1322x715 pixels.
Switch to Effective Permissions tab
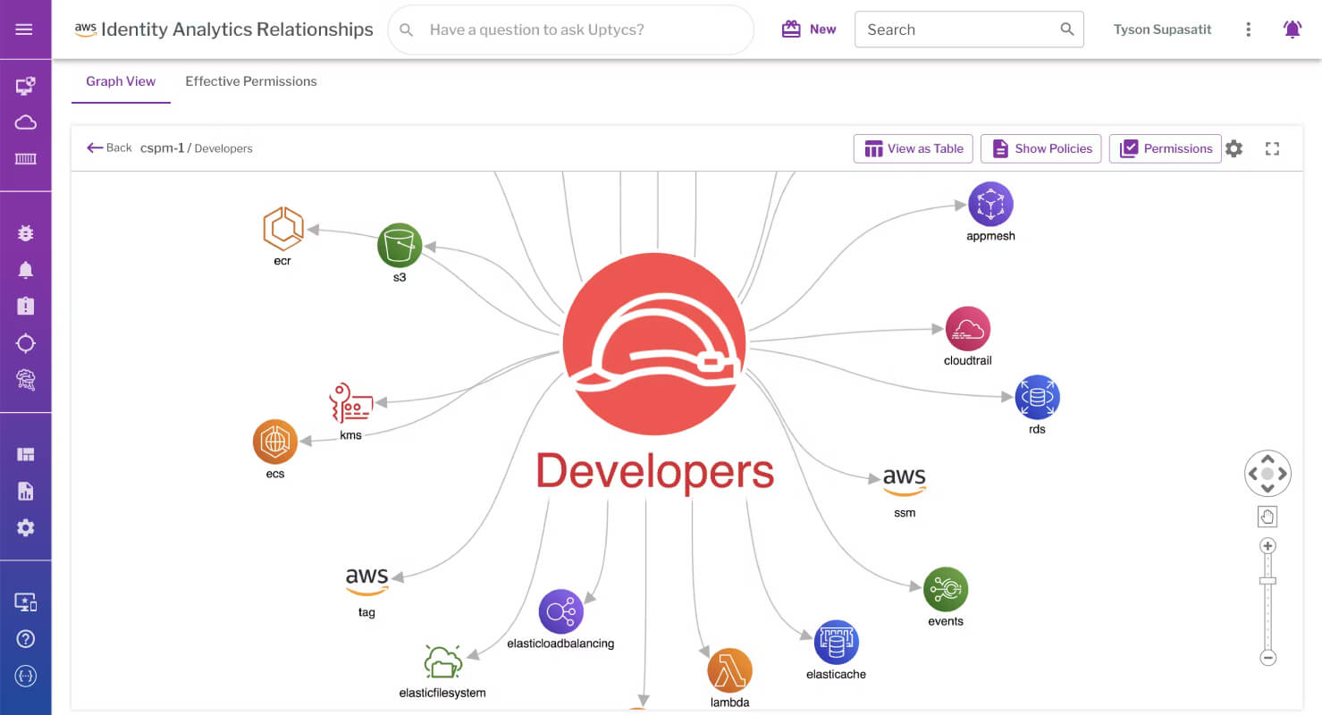click(250, 81)
